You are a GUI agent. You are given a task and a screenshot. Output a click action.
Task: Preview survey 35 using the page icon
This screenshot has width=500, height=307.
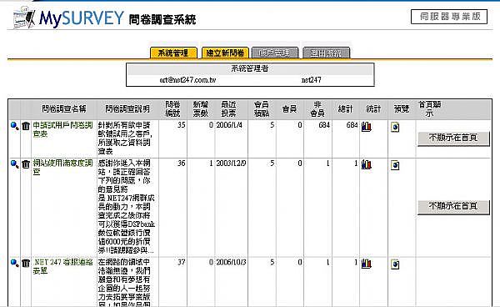[x=395, y=127]
